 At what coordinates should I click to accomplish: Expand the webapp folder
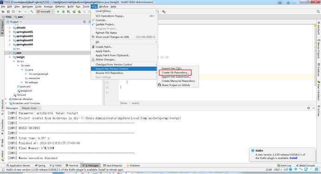point(22,82)
